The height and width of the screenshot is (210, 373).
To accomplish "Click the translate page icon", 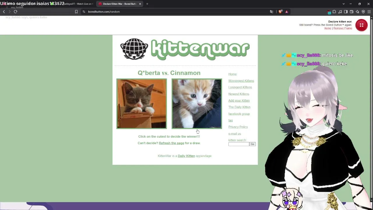I will pos(272,12).
